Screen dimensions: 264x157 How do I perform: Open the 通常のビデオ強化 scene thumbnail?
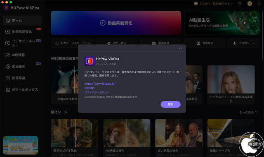point(74,133)
